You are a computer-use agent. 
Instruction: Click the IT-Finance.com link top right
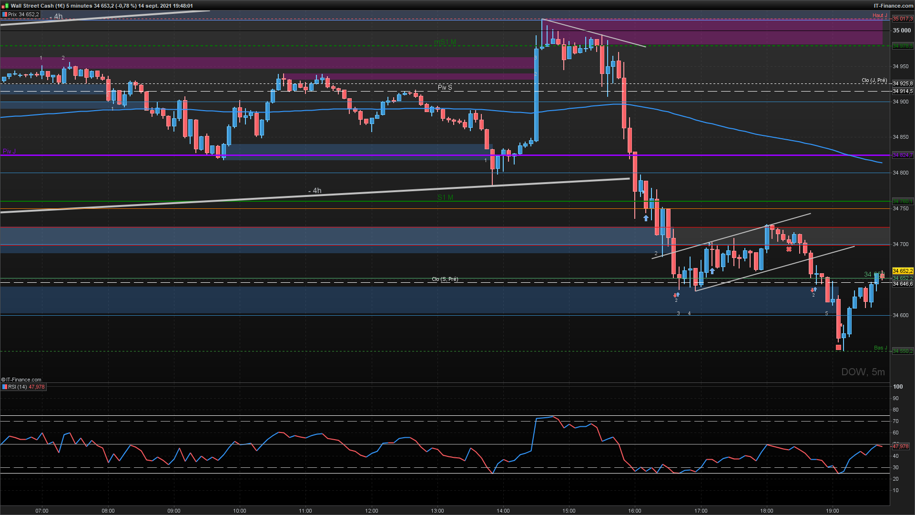893,6
